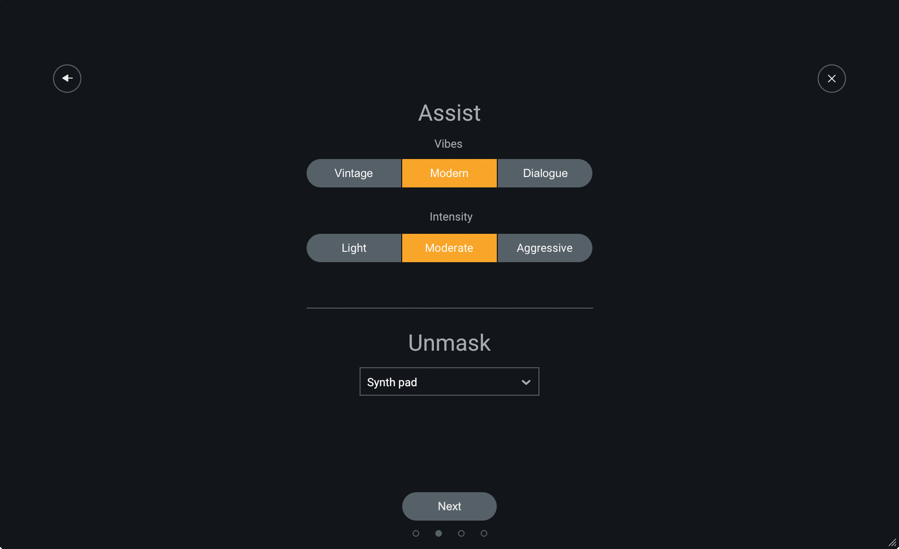
Task: Set intensity to Aggressive
Action: tap(545, 248)
